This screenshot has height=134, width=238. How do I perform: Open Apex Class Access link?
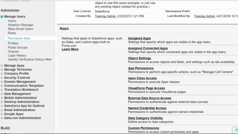click(x=142, y=78)
